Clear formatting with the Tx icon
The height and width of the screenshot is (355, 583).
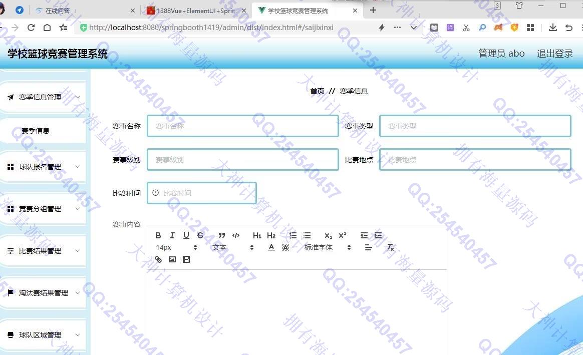point(390,247)
